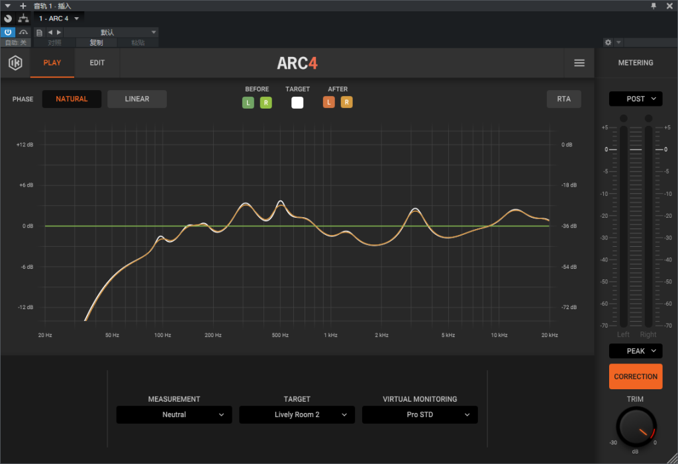Click the Right channel level meter bar
Screen dimensions: 678x464
pos(648,226)
